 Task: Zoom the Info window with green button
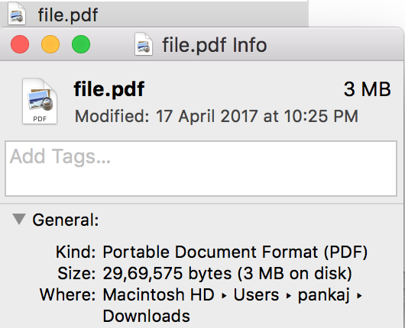(x=81, y=44)
